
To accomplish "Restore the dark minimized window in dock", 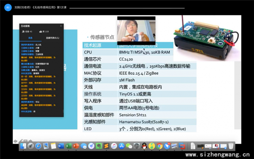I will tap(200, 146).
